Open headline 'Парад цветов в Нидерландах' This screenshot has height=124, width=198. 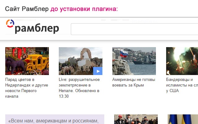tap(27, 88)
